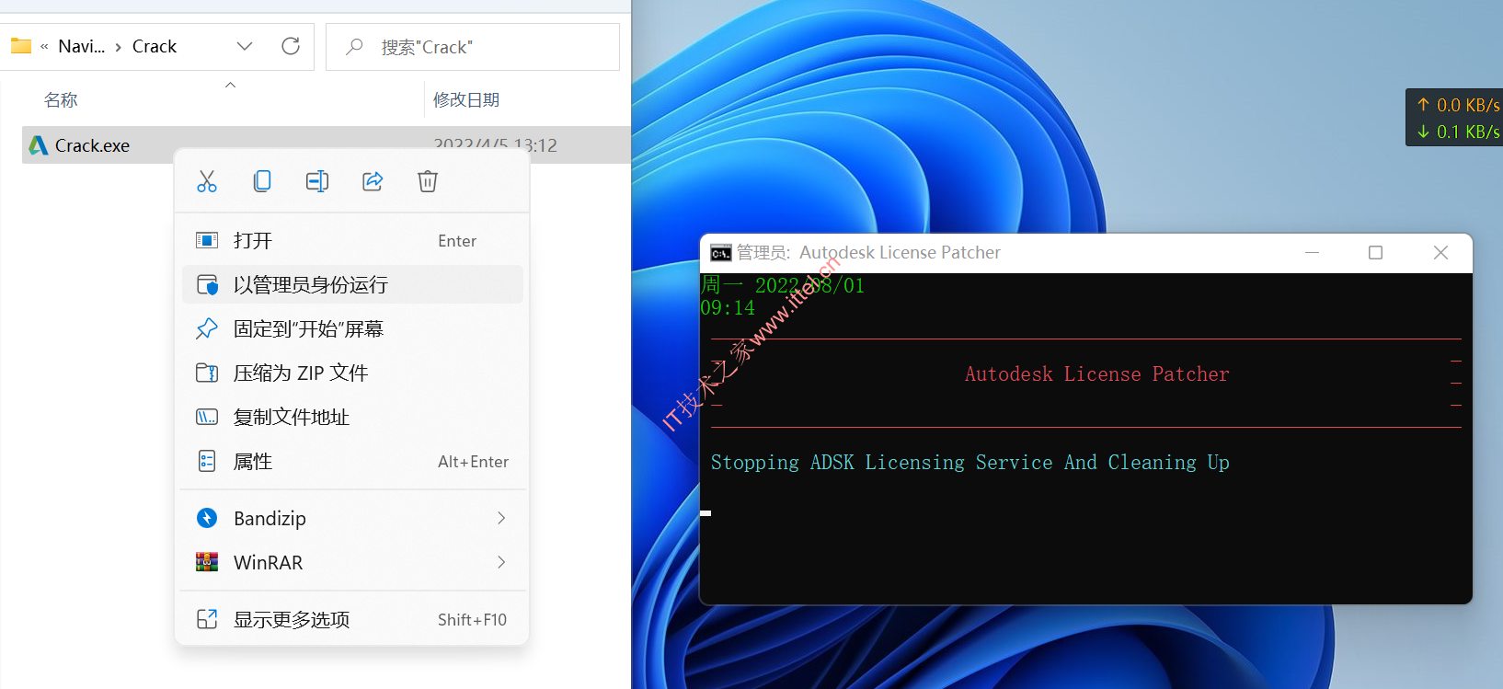The height and width of the screenshot is (689, 1503).
Task: Click the download speed 0.1 KB/s indicator
Action: point(1459,132)
